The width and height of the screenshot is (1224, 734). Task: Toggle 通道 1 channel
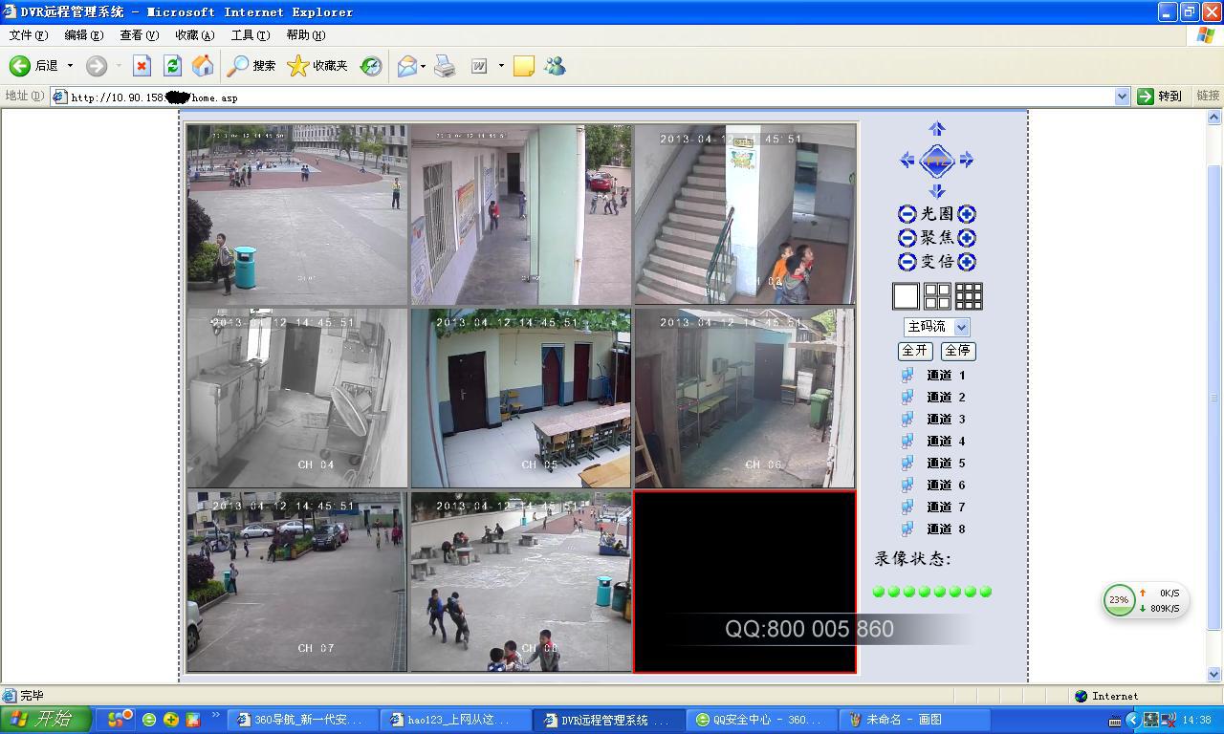(x=934, y=376)
